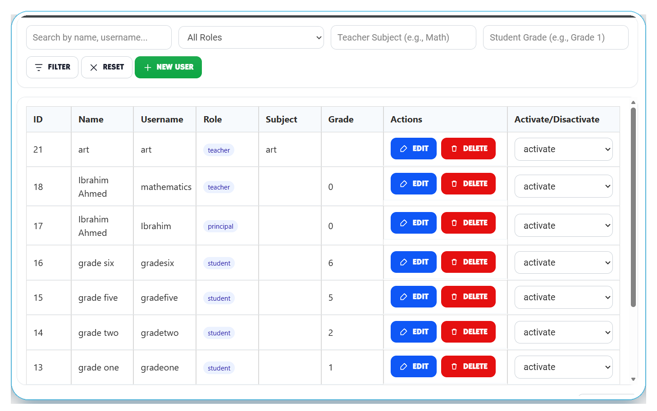Viewport: 657px width, 411px height.
Task: Click the search by name input field
Action: [x=99, y=37]
